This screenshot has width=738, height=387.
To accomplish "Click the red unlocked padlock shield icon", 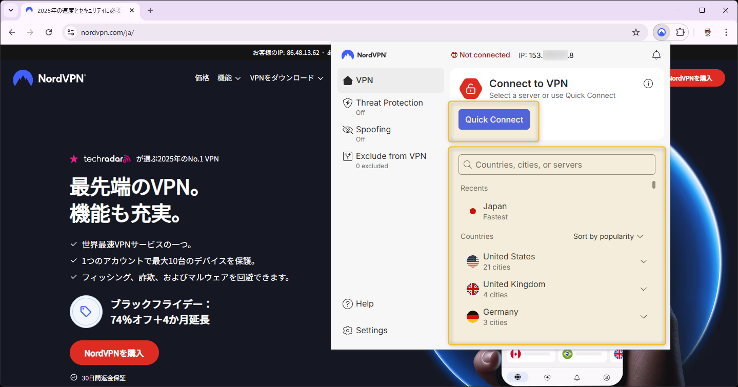I will pyautogui.click(x=470, y=89).
